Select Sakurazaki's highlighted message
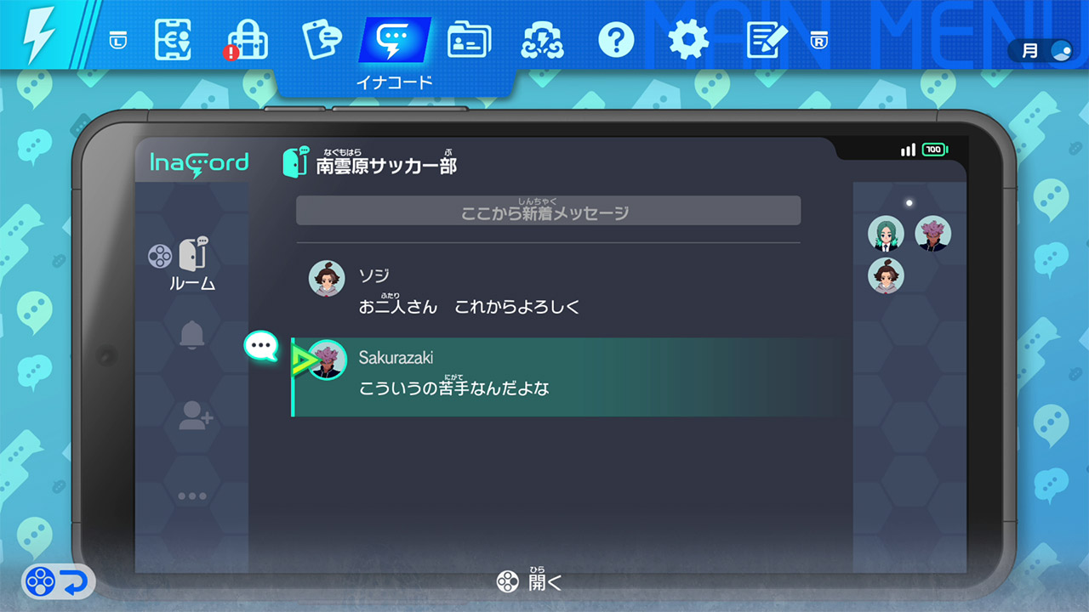The height and width of the screenshot is (612, 1089). click(x=562, y=377)
